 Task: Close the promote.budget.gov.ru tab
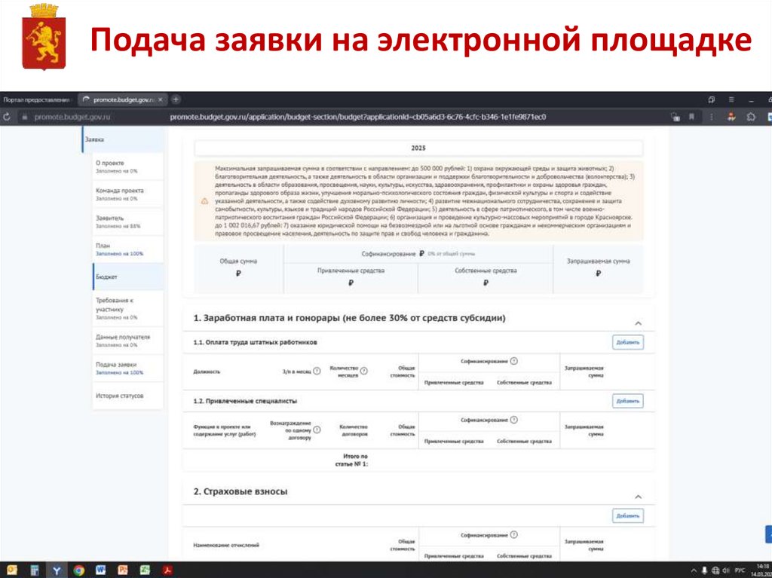tap(160, 99)
